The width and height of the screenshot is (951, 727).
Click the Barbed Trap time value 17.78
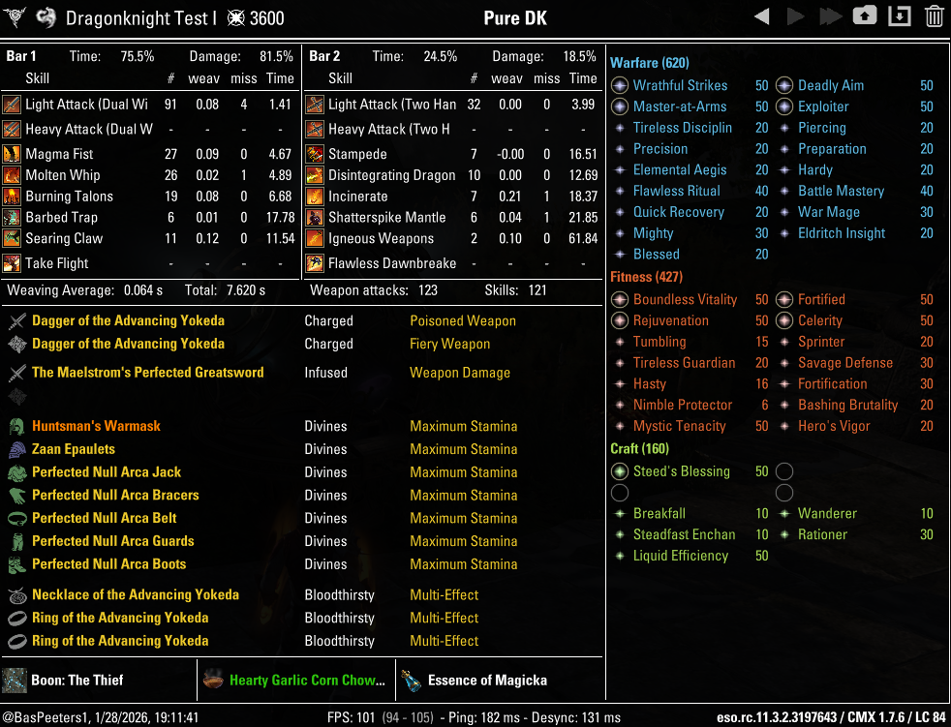[280, 217]
